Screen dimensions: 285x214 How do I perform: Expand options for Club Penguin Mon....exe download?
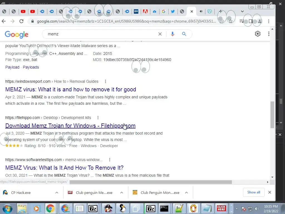point(186,193)
